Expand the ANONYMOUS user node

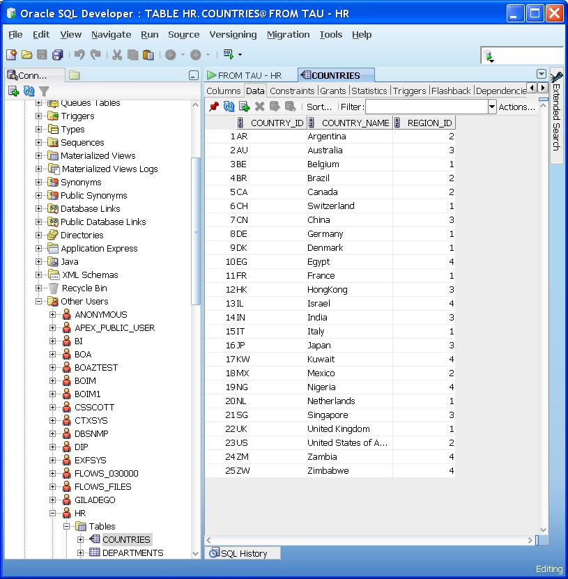(x=52, y=315)
